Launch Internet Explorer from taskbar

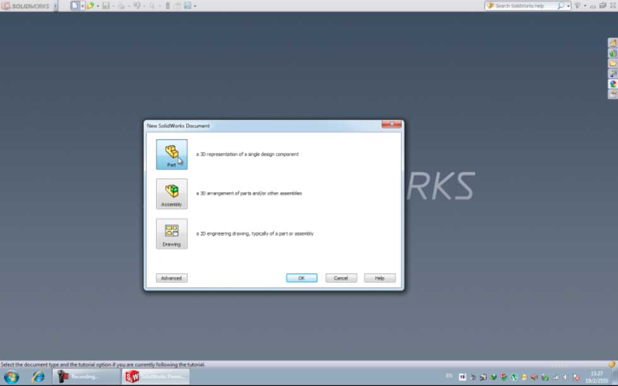point(38,377)
